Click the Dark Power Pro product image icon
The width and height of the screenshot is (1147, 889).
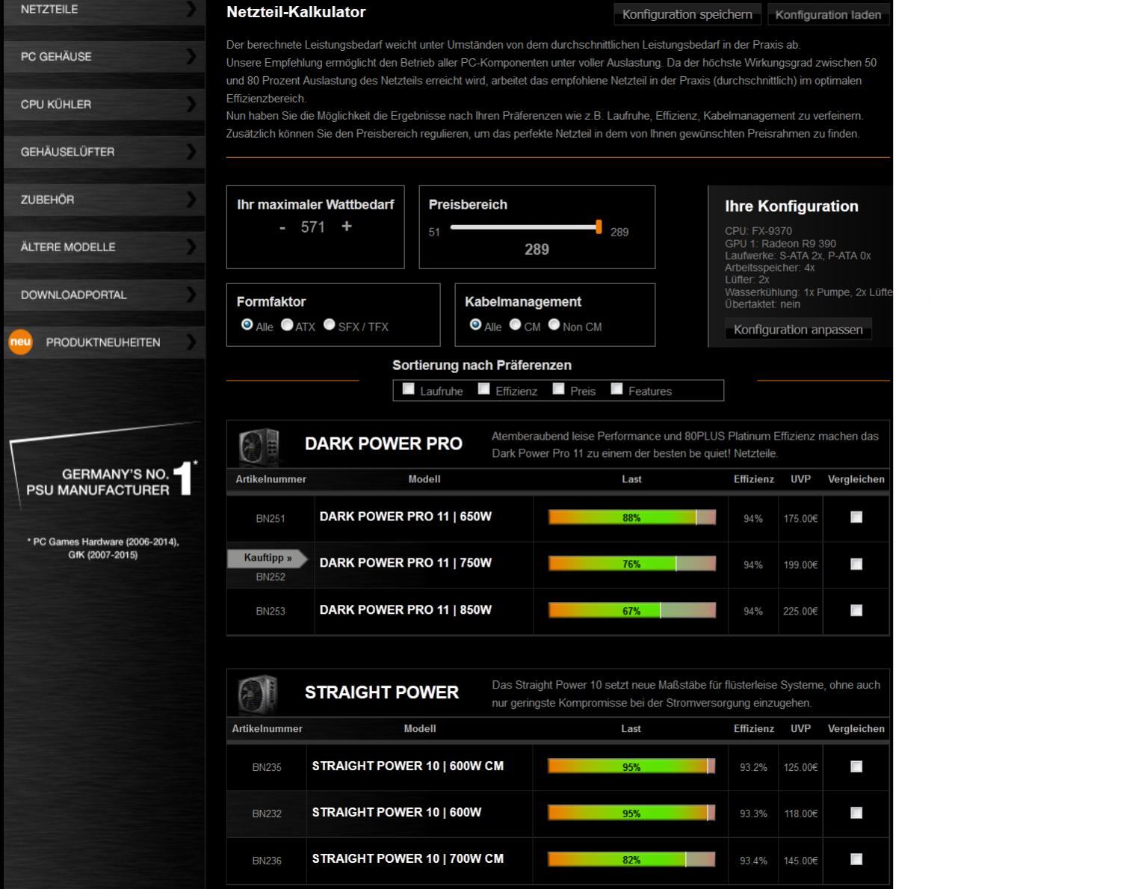click(259, 446)
